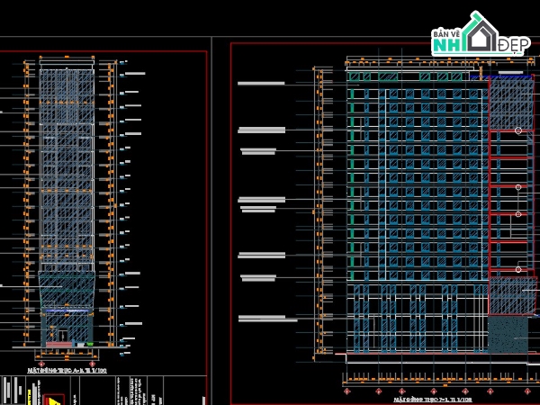Click the vertical divider between the two sheets
540x405 pixels.
(x=211, y=220)
